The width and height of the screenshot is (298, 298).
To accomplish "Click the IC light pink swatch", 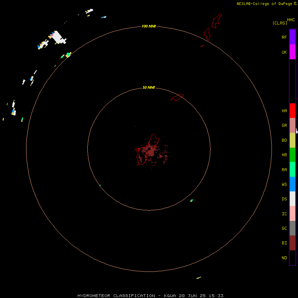I will [x=292, y=214].
